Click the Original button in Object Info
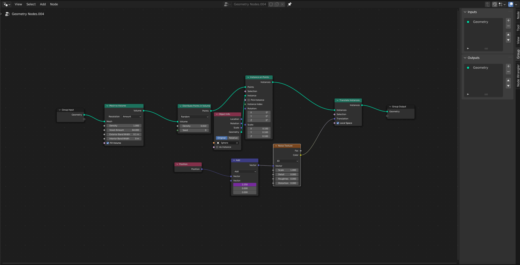The width and height of the screenshot is (520, 265). click(222, 138)
